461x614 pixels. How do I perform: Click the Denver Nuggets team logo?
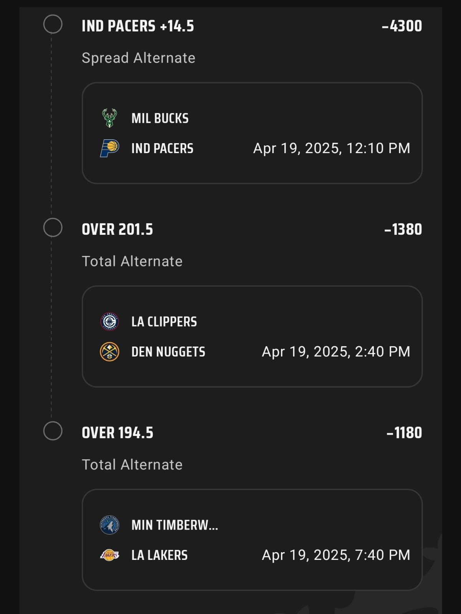click(x=109, y=352)
